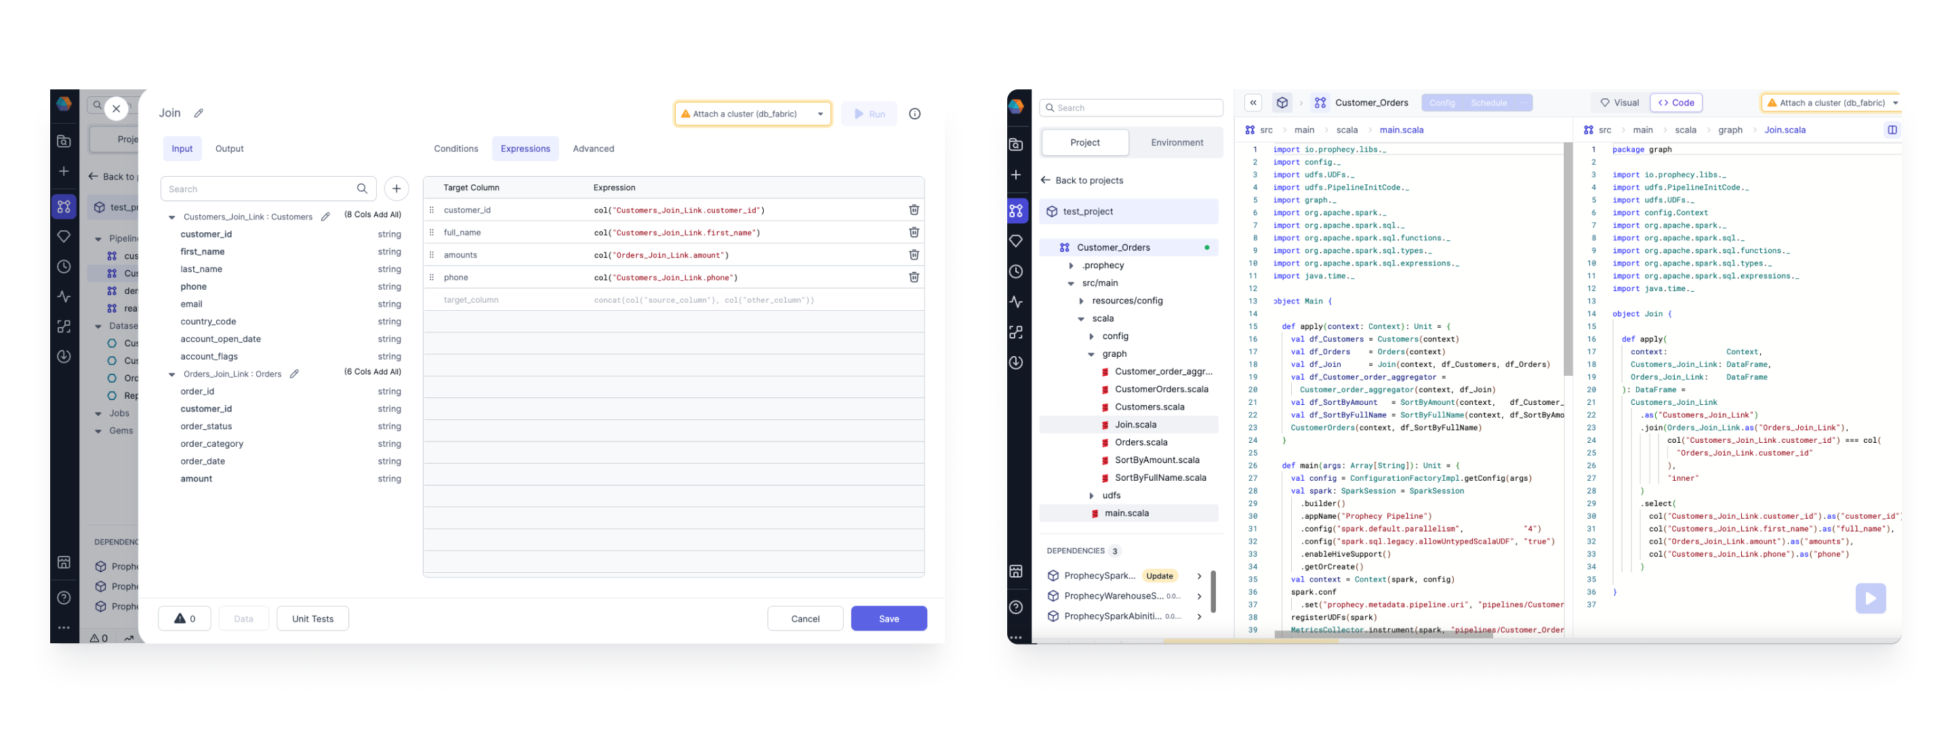Click the split editor layout icon

point(1892,130)
